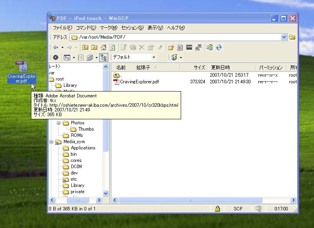
Task: Select the DCIM folder in the tree
Action: (x=76, y=167)
